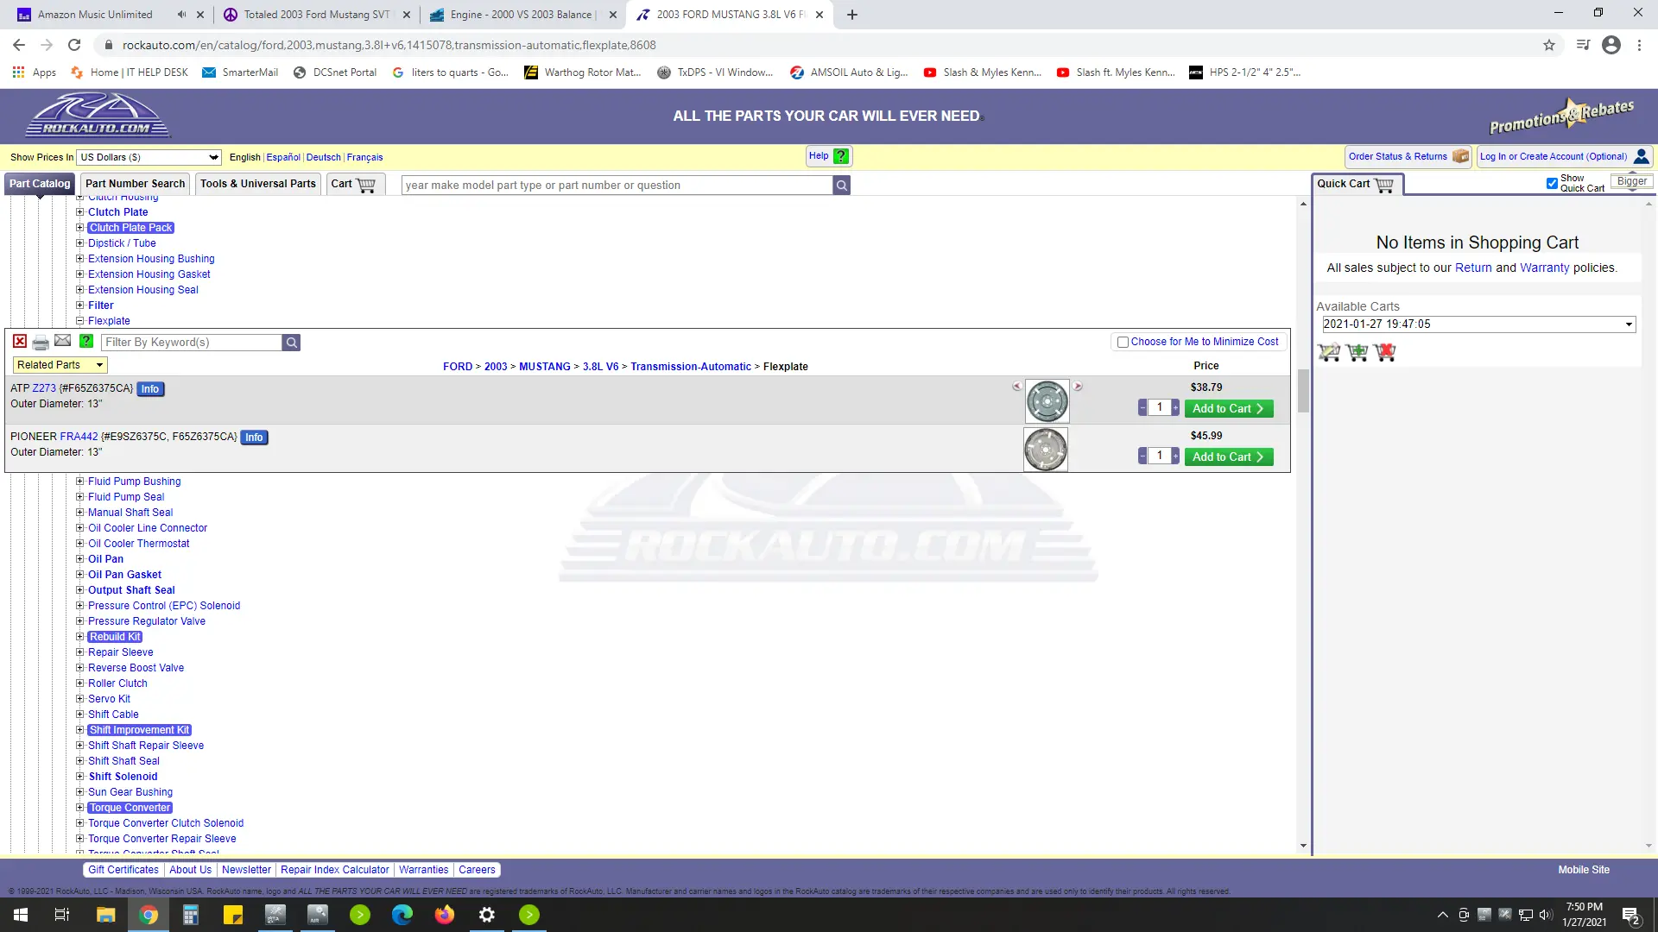Open the Windows Start menu
The width and height of the screenshot is (1658, 932).
pyautogui.click(x=21, y=915)
